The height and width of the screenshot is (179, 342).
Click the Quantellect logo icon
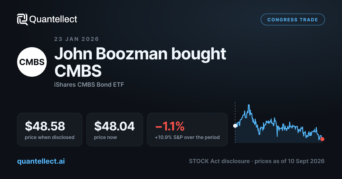[x=22, y=19]
